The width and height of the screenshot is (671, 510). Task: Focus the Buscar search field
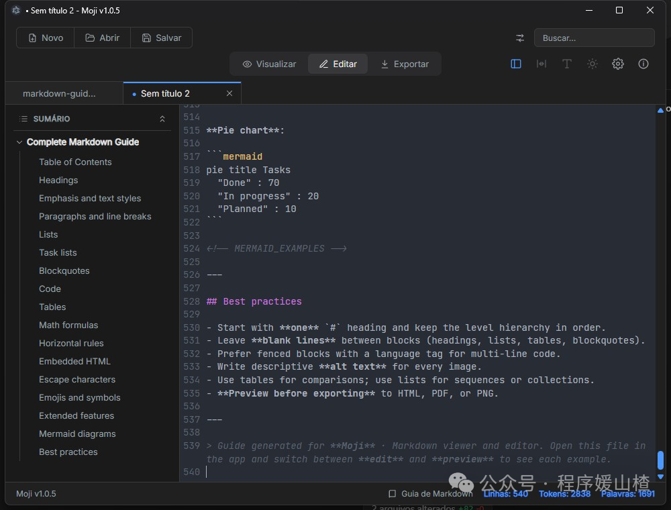tap(594, 38)
